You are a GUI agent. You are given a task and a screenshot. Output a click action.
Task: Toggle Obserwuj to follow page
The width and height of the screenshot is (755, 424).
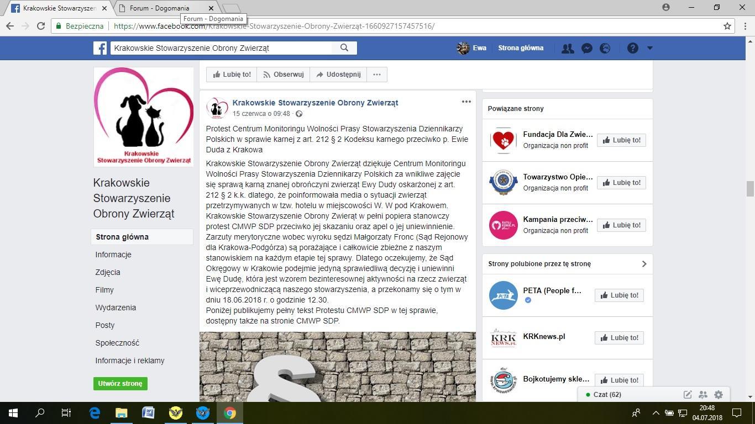click(284, 75)
